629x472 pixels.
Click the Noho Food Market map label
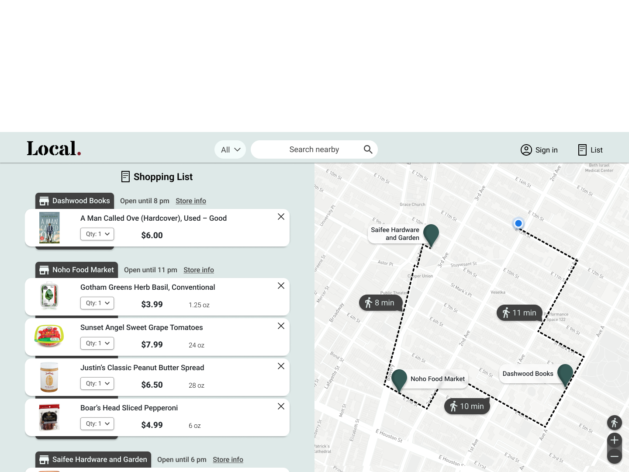point(438,379)
